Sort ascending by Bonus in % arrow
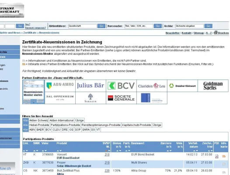 pos(117,150)
